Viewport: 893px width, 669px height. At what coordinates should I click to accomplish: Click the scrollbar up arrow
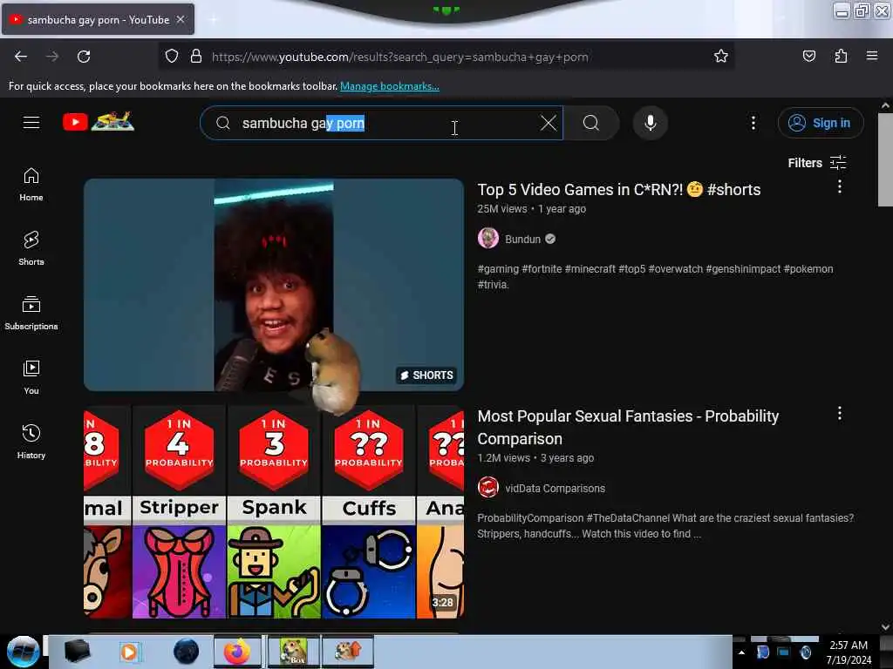(885, 105)
